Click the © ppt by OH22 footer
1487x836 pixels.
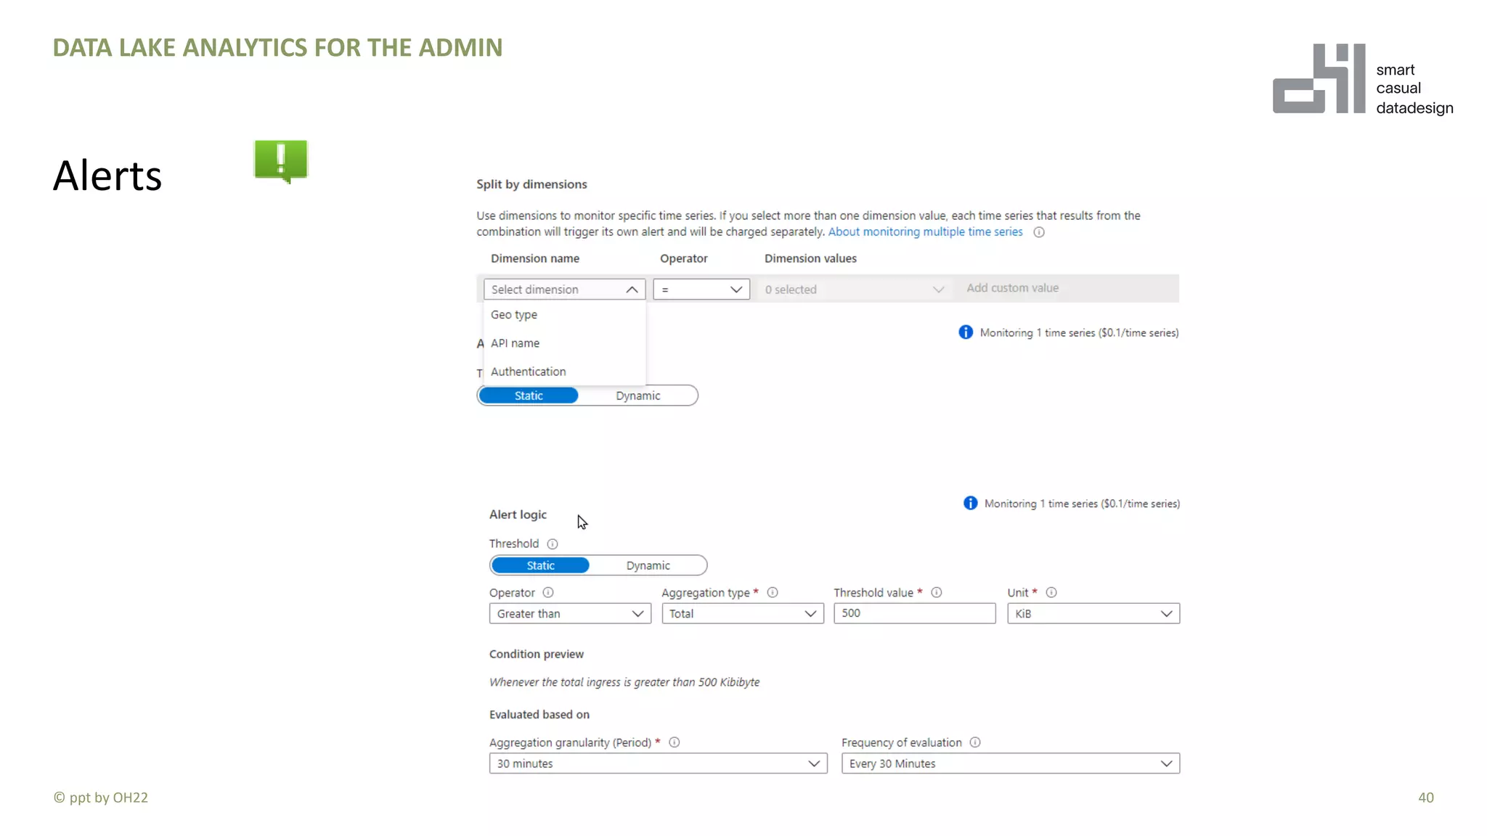click(101, 798)
